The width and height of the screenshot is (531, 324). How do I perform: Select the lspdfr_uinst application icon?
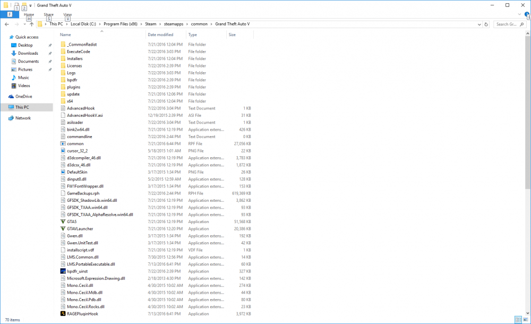(x=63, y=271)
